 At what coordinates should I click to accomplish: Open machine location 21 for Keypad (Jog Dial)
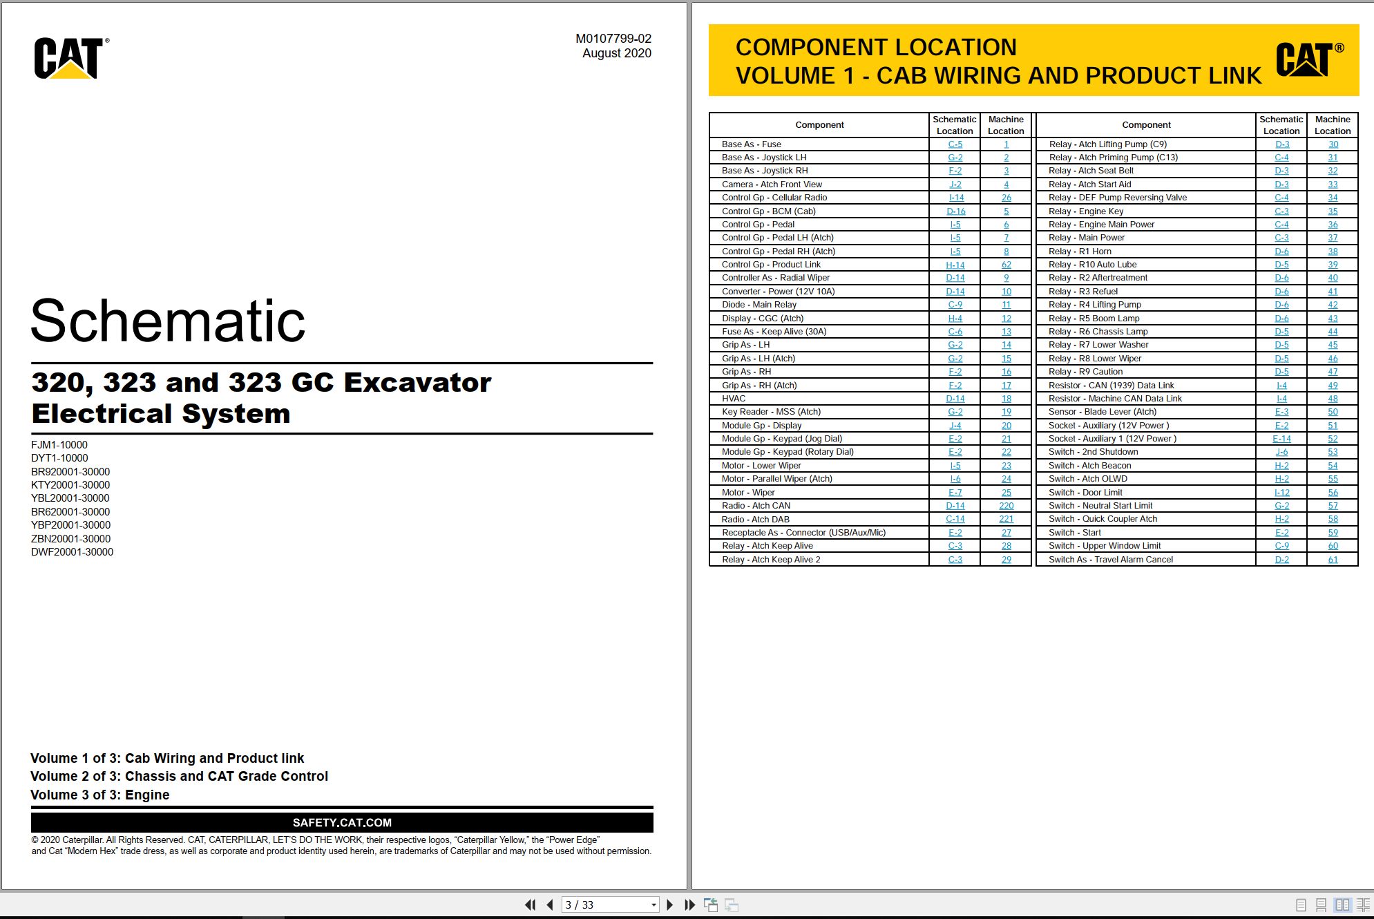tap(1006, 439)
